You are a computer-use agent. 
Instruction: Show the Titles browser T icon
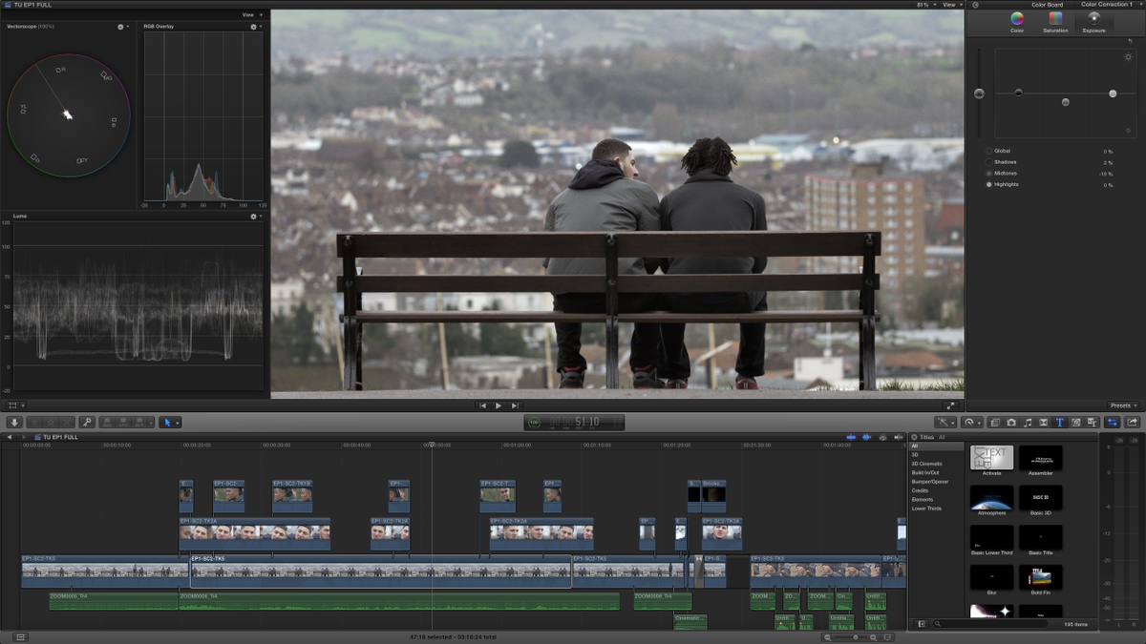(x=1060, y=422)
